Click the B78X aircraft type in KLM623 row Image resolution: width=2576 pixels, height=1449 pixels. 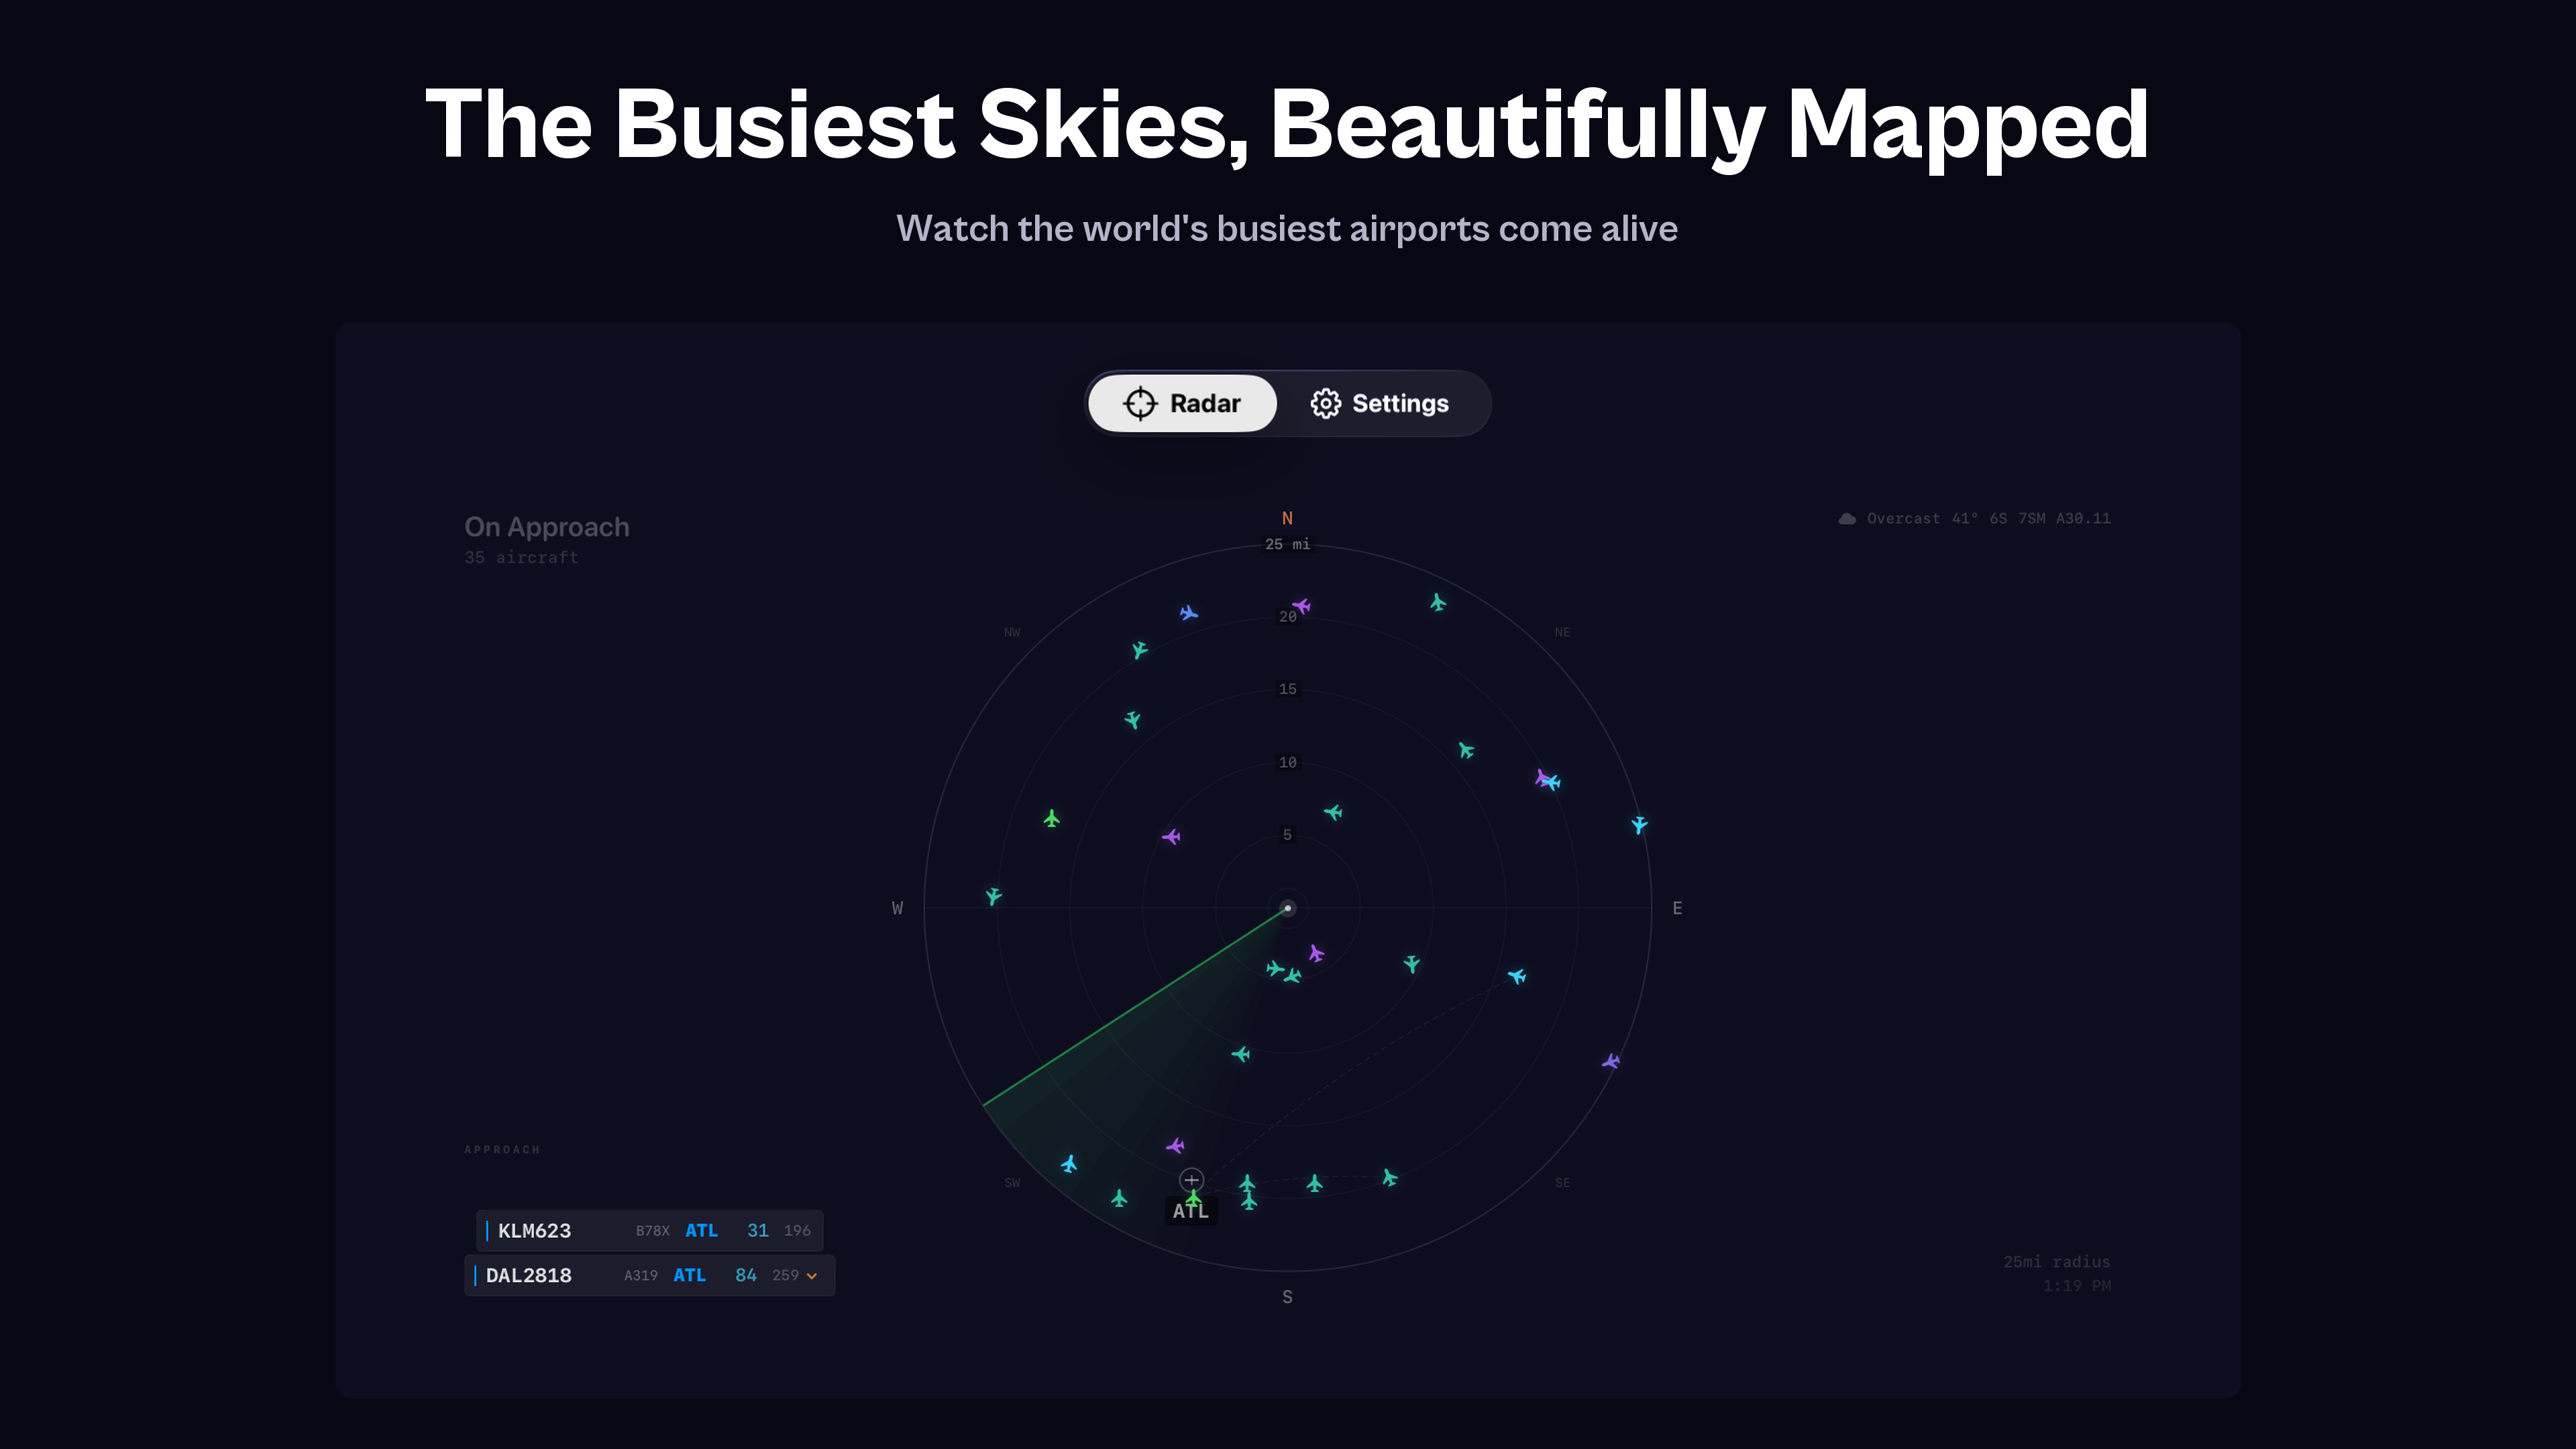[x=653, y=1231]
